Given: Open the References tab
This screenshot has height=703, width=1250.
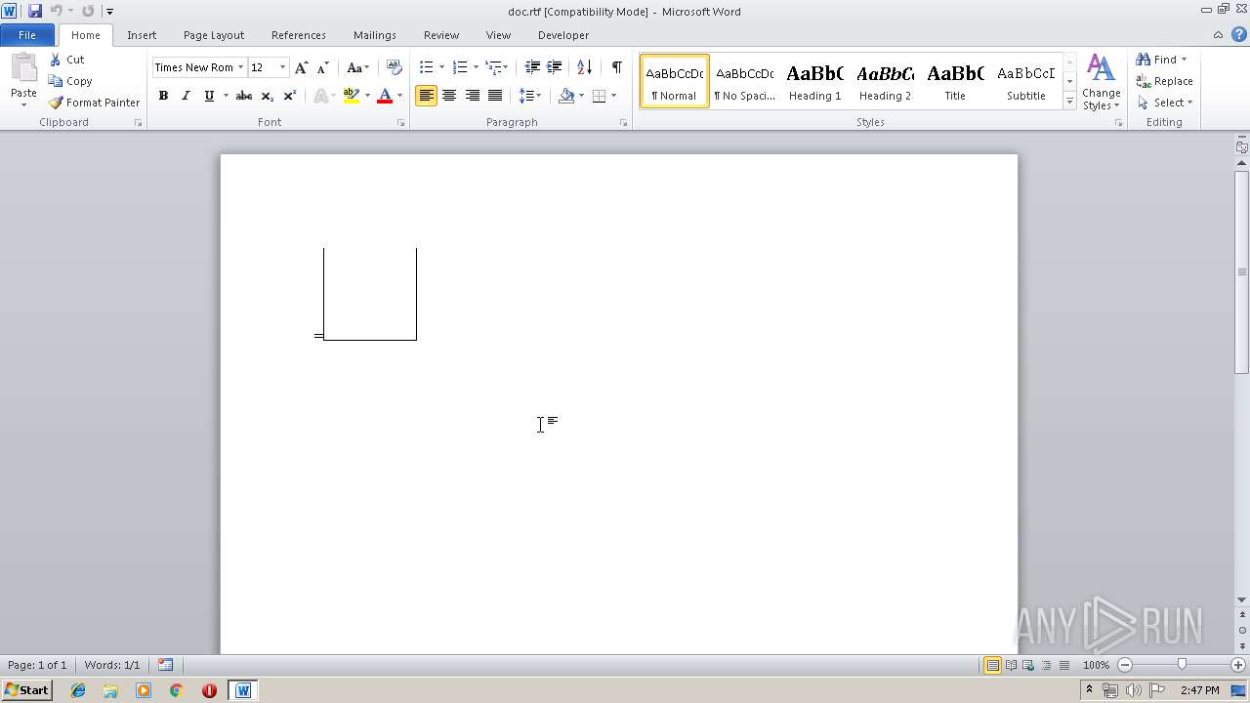Looking at the screenshot, I should coord(299,35).
